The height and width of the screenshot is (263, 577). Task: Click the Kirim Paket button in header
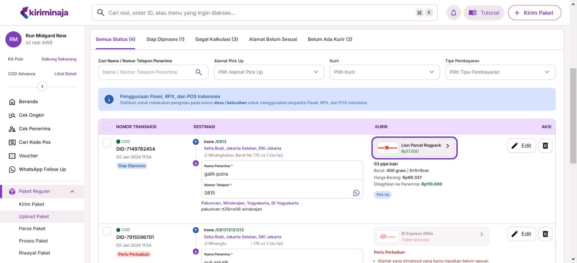click(x=534, y=13)
